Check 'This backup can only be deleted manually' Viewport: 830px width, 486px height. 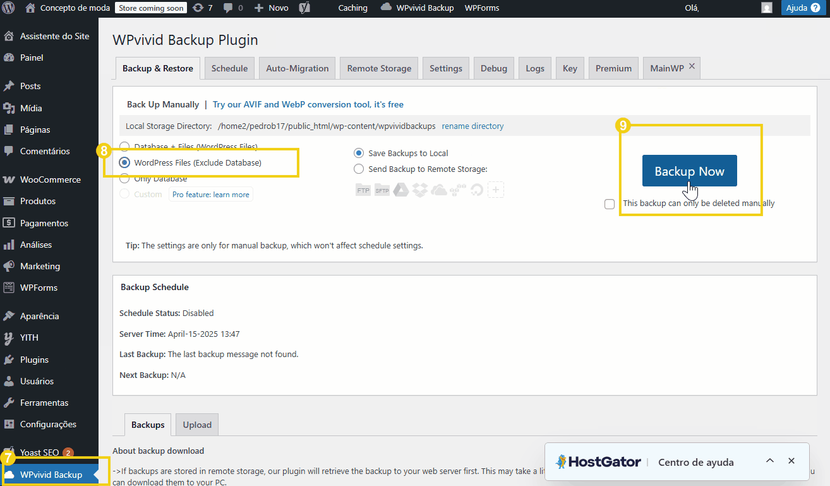pyautogui.click(x=610, y=204)
